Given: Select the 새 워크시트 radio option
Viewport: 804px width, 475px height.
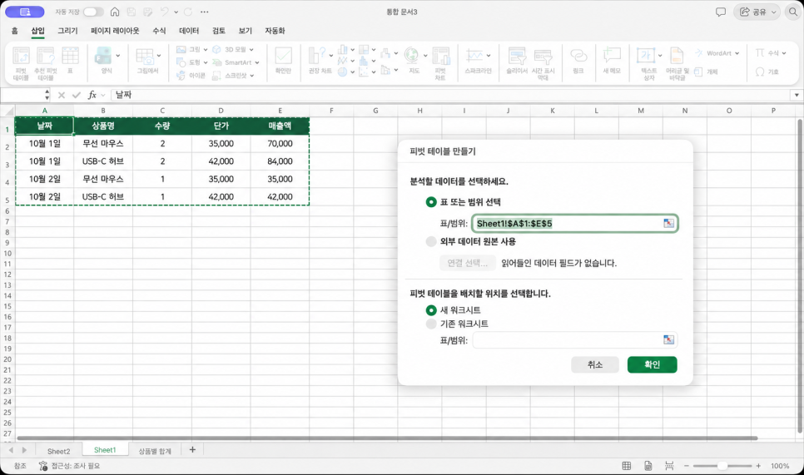Looking at the screenshot, I should (x=431, y=310).
